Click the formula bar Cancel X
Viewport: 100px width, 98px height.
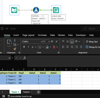pos(16,58)
